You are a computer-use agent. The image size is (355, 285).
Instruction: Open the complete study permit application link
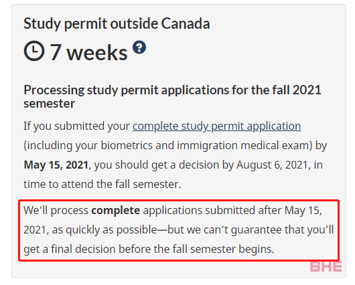[x=216, y=126]
